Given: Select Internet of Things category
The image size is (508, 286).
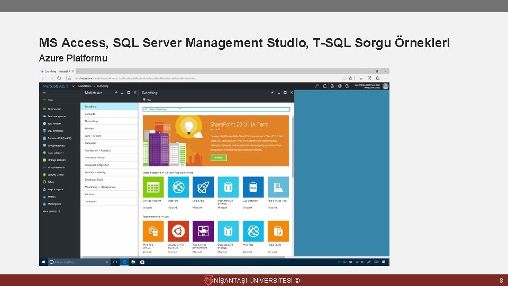Looking at the screenshot, I should click(109, 158).
